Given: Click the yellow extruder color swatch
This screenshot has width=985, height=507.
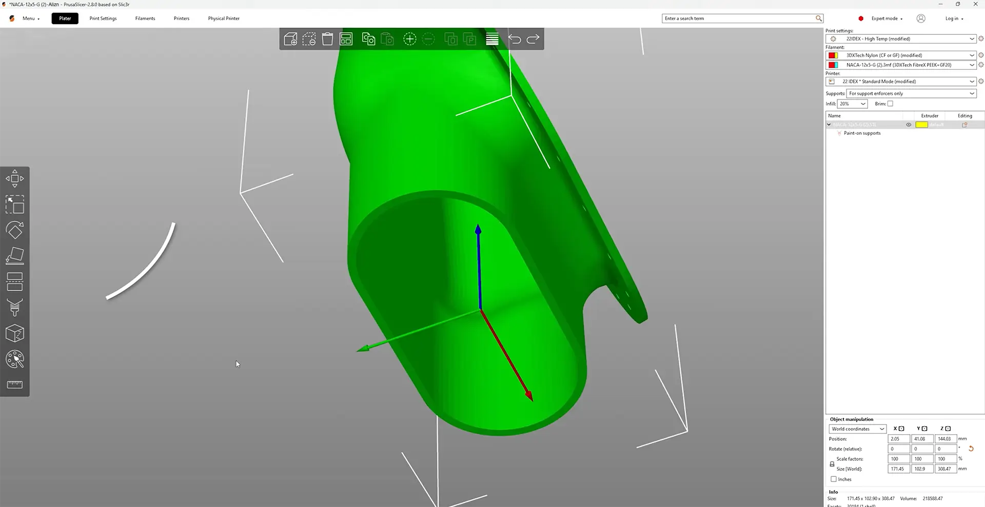Looking at the screenshot, I should point(921,125).
